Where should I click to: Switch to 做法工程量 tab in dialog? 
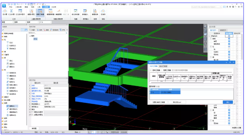(x=163, y=66)
